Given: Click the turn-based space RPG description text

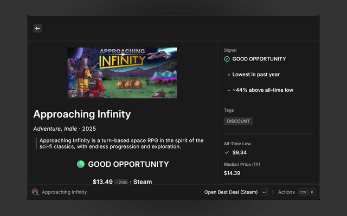Looking at the screenshot, I should click(x=121, y=144).
